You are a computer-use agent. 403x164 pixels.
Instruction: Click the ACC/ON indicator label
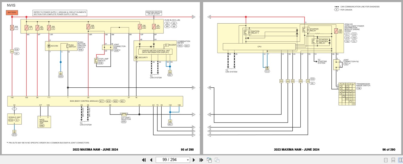(x=55, y=46)
